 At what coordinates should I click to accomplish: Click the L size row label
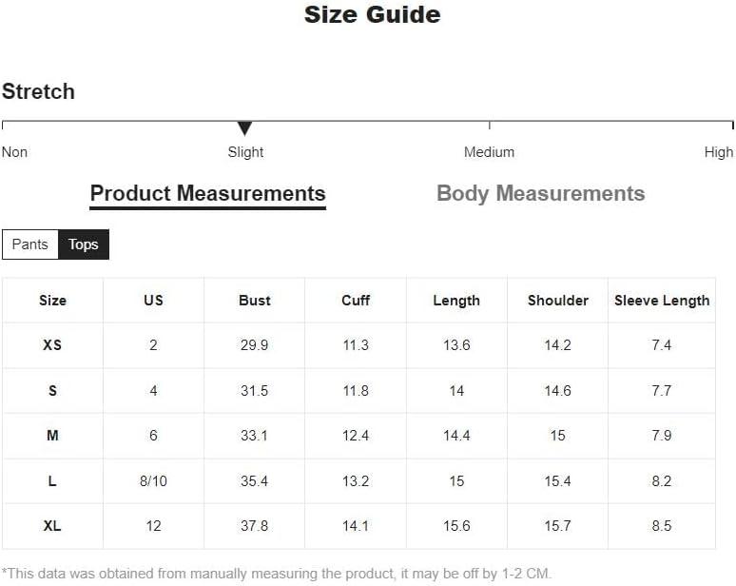tap(52, 480)
